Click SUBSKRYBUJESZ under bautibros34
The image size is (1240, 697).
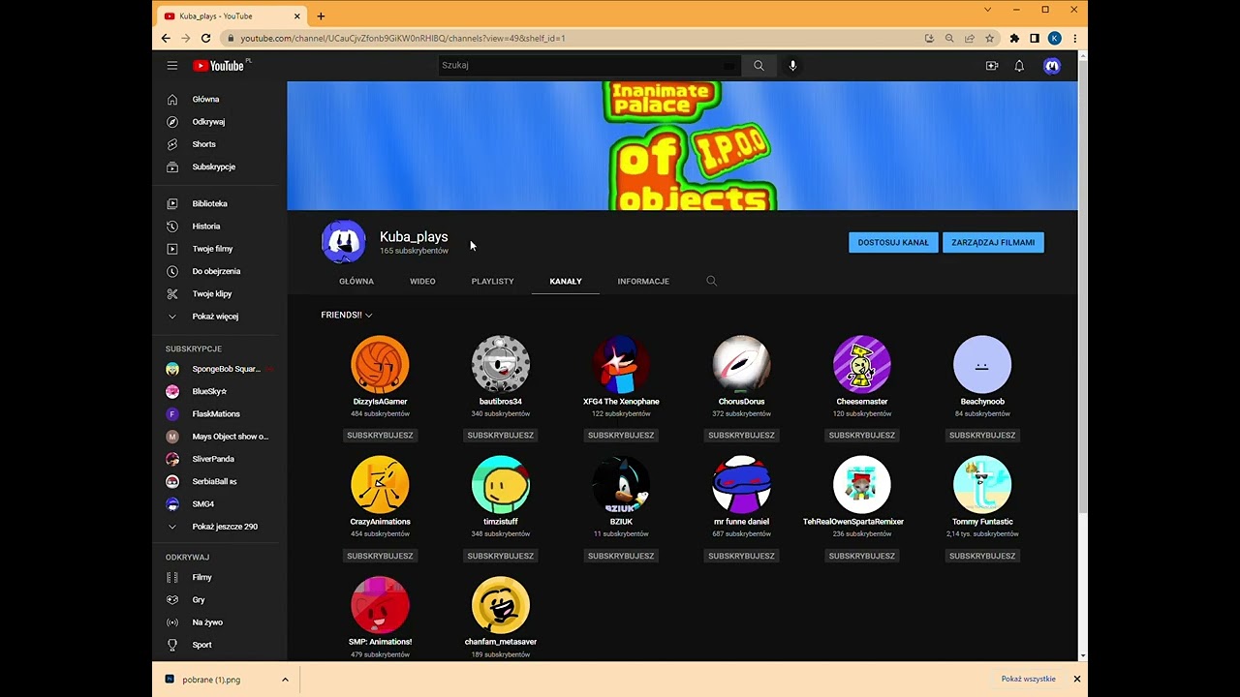pos(500,436)
